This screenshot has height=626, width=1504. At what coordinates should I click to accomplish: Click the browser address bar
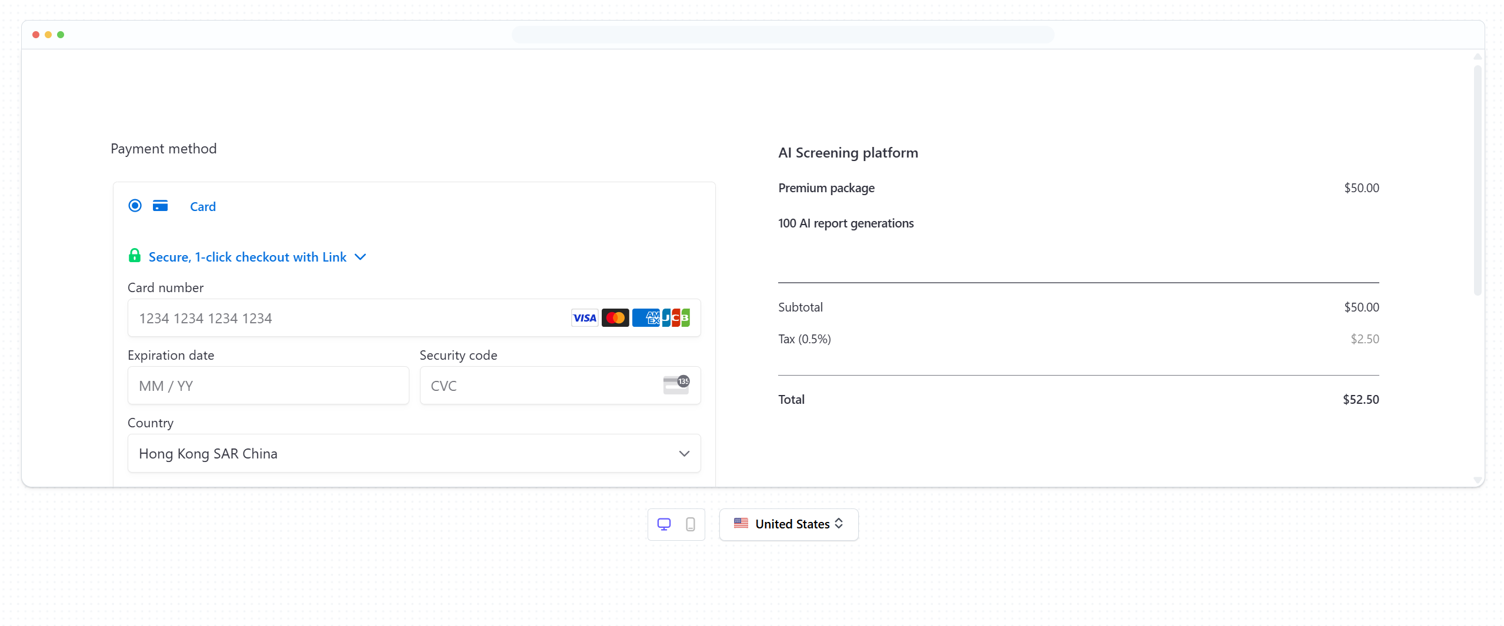point(783,35)
